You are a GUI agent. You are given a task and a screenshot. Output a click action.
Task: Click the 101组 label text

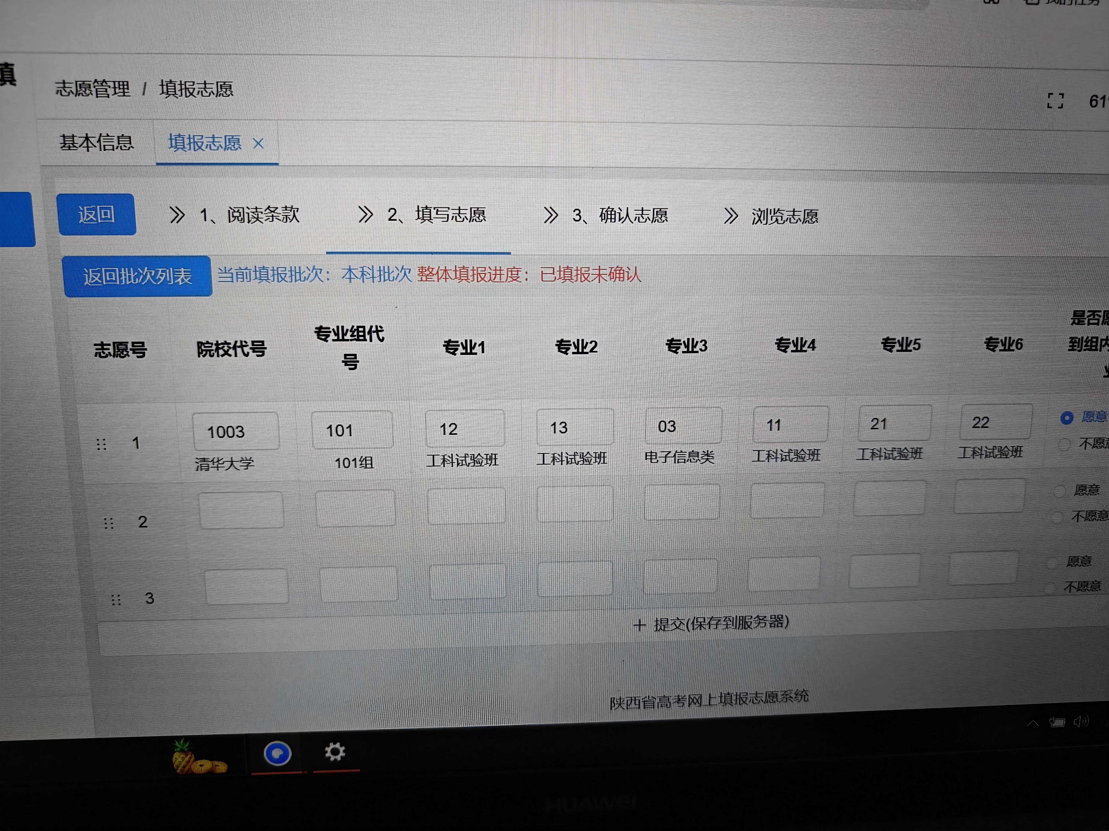(354, 462)
